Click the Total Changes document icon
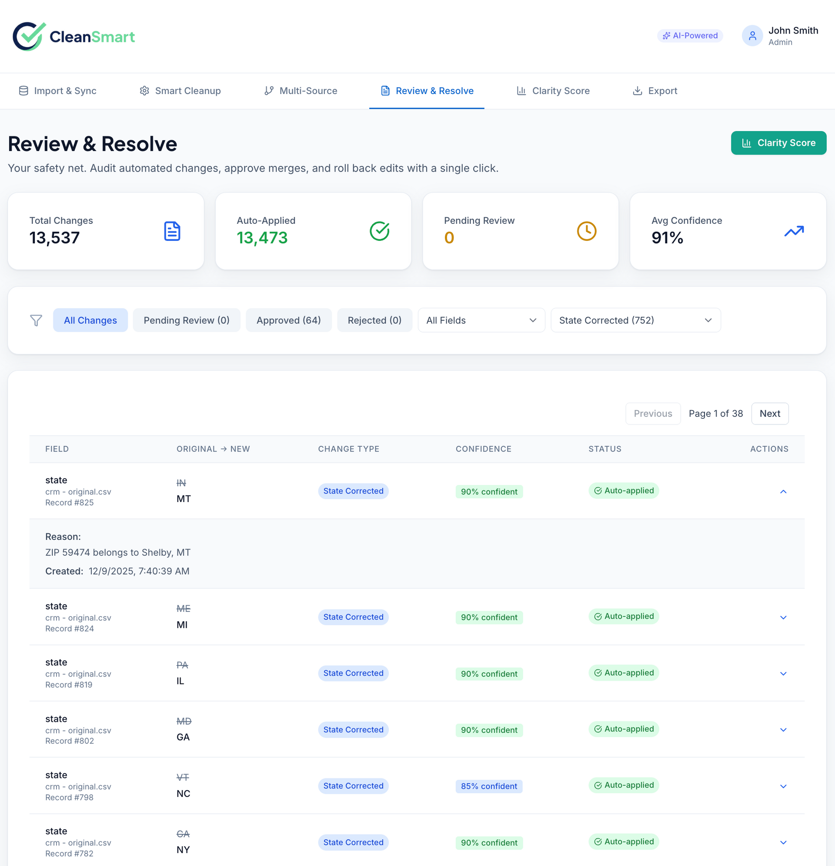This screenshot has height=866, width=835. point(172,231)
